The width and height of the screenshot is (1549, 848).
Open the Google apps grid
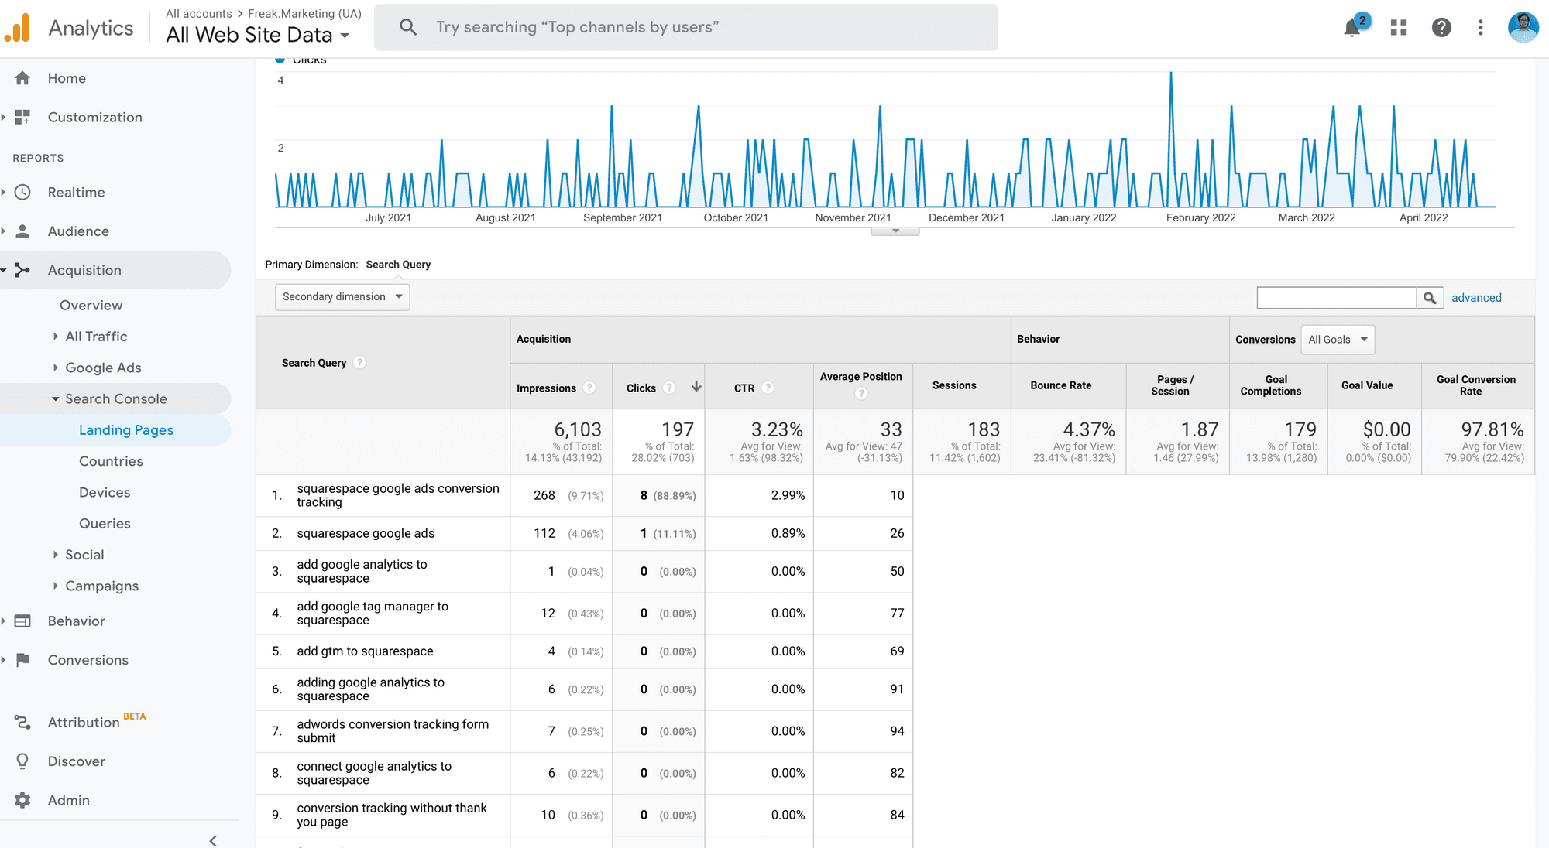pyautogui.click(x=1399, y=28)
